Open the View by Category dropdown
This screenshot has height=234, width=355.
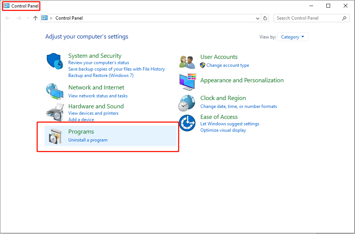(x=292, y=37)
